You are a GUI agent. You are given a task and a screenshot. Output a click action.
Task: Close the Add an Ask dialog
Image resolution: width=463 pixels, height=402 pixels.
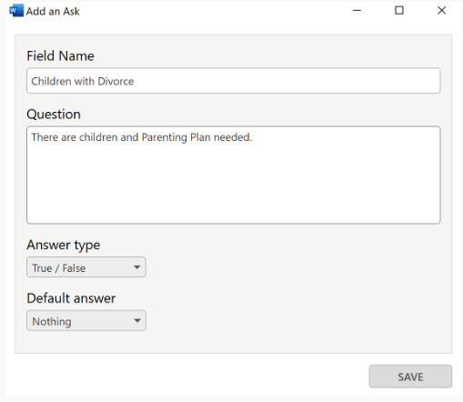pos(442,11)
